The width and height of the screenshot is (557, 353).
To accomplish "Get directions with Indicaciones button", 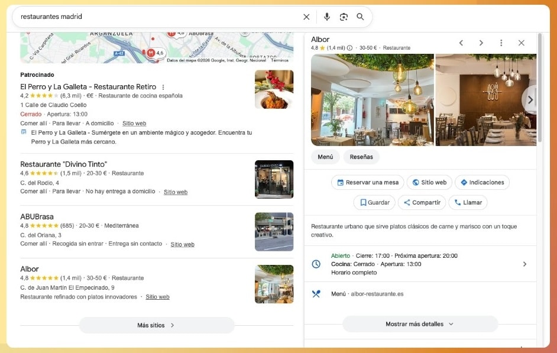I will tap(482, 182).
